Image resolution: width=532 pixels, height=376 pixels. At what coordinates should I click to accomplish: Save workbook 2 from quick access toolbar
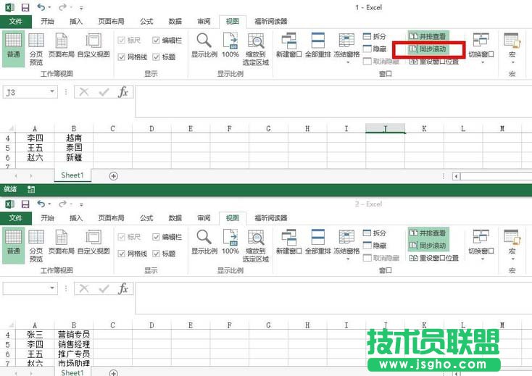pos(25,204)
